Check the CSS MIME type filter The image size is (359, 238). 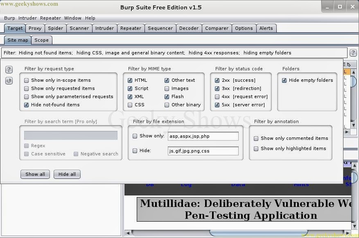[130, 105]
